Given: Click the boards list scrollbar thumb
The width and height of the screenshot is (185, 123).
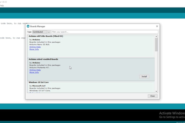Looking at the screenshot, I should coord(156,45).
